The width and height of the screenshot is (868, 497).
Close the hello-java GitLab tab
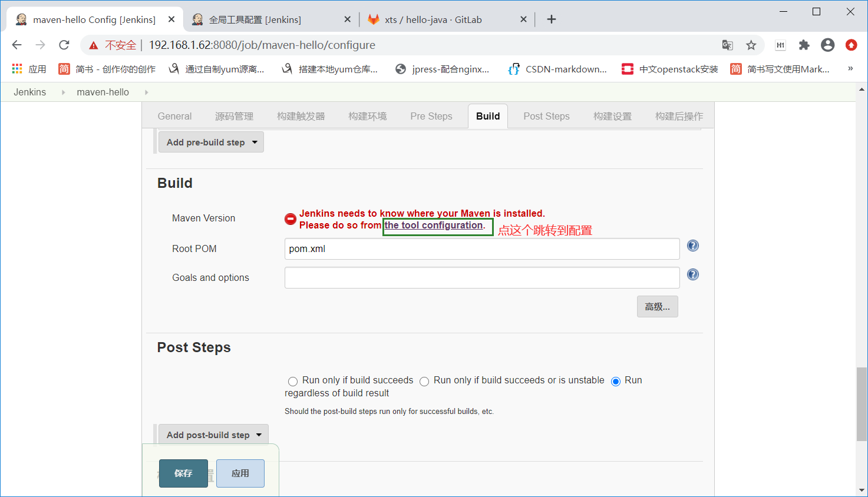tap(523, 19)
